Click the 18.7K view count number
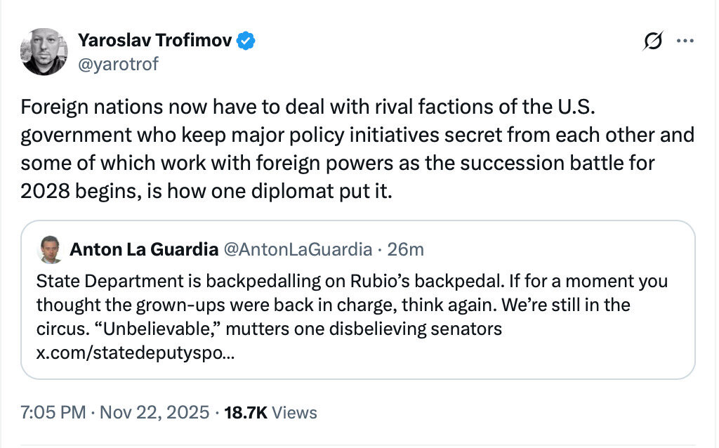The height and width of the screenshot is (448, 719). pos(246,412)
